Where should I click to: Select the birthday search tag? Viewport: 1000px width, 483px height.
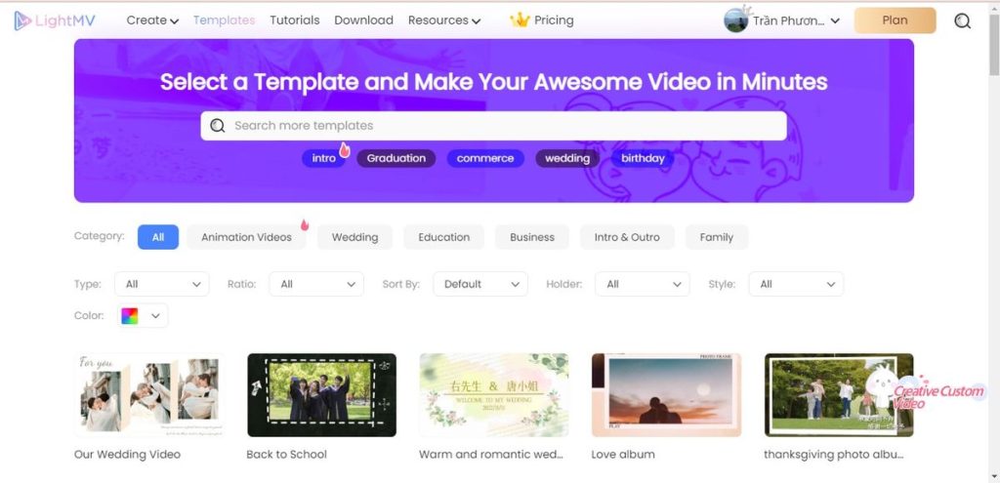coord(643,158)
